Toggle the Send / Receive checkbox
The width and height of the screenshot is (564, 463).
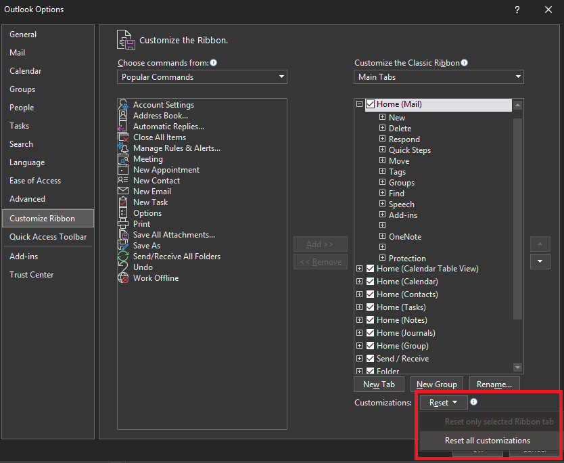coord(370,359)
